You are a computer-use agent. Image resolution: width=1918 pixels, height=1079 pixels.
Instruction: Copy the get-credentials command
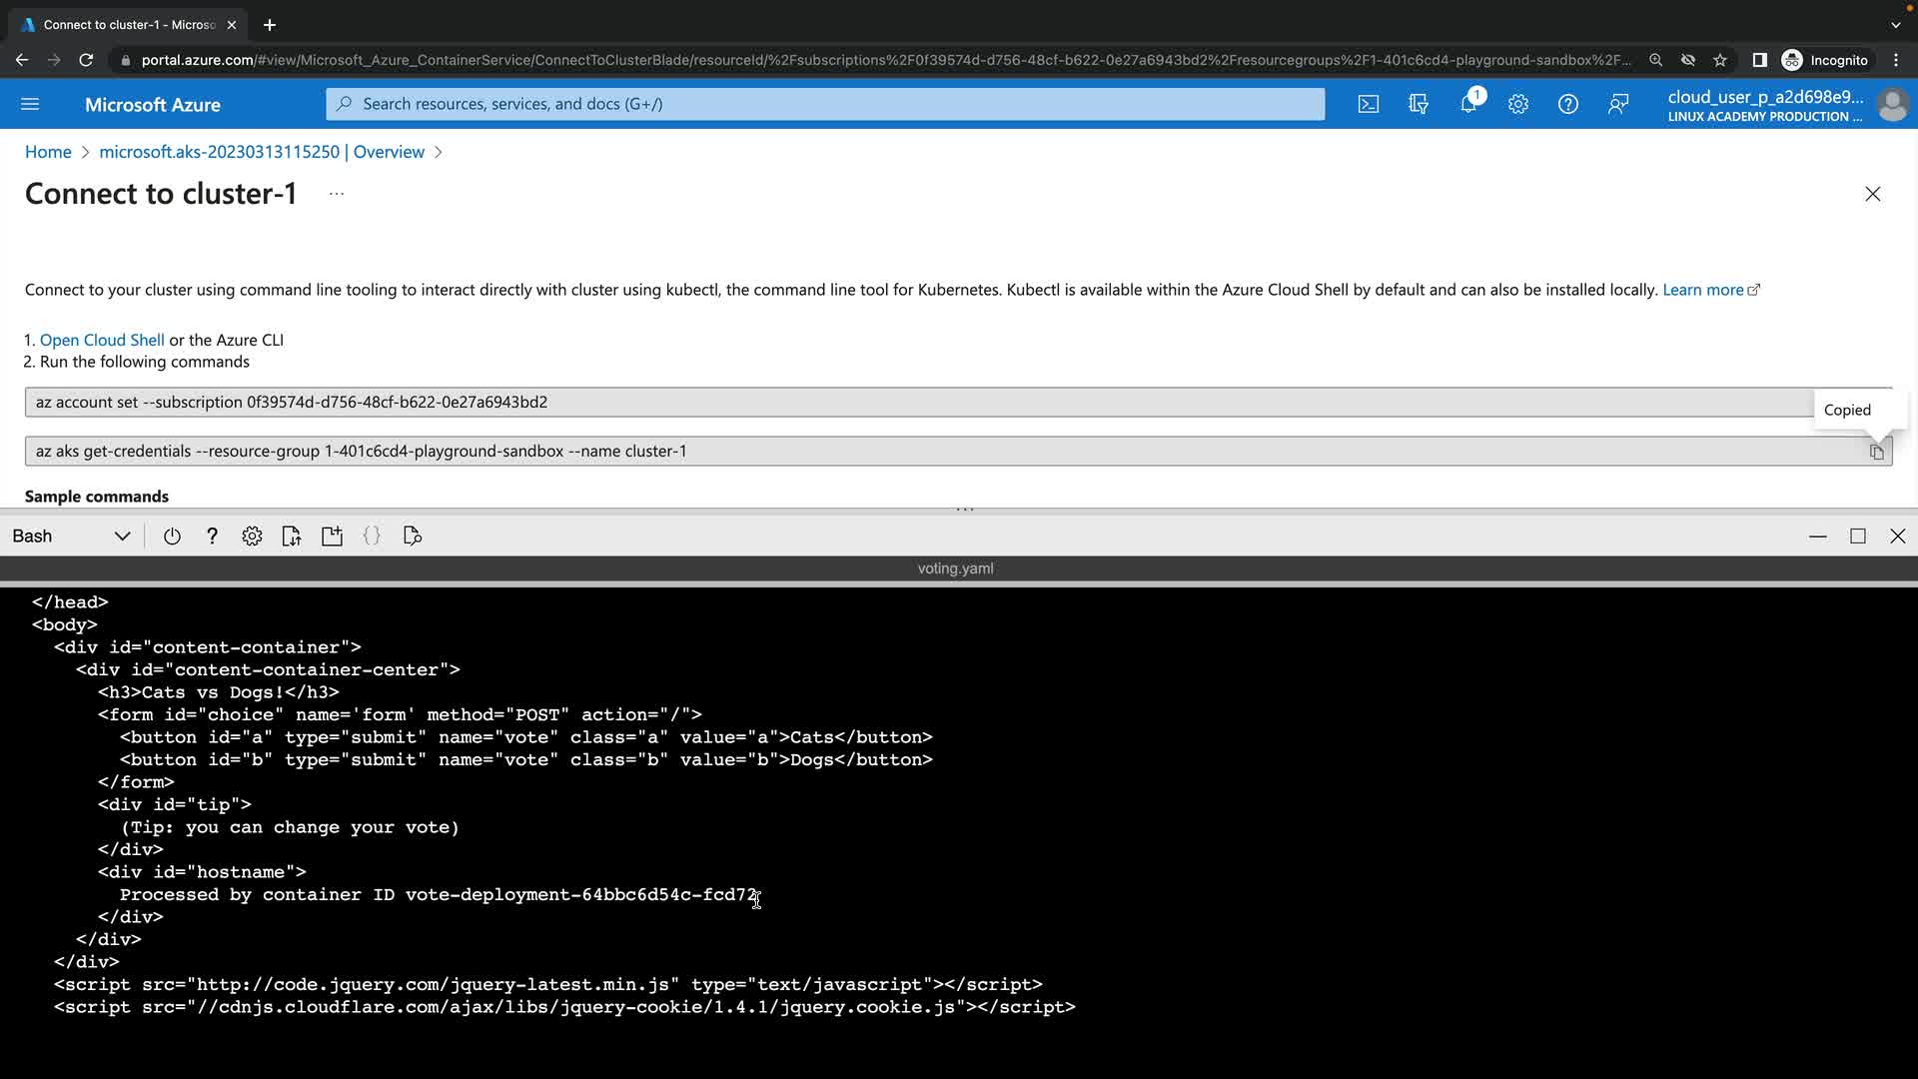click(x=1876, y=452)
